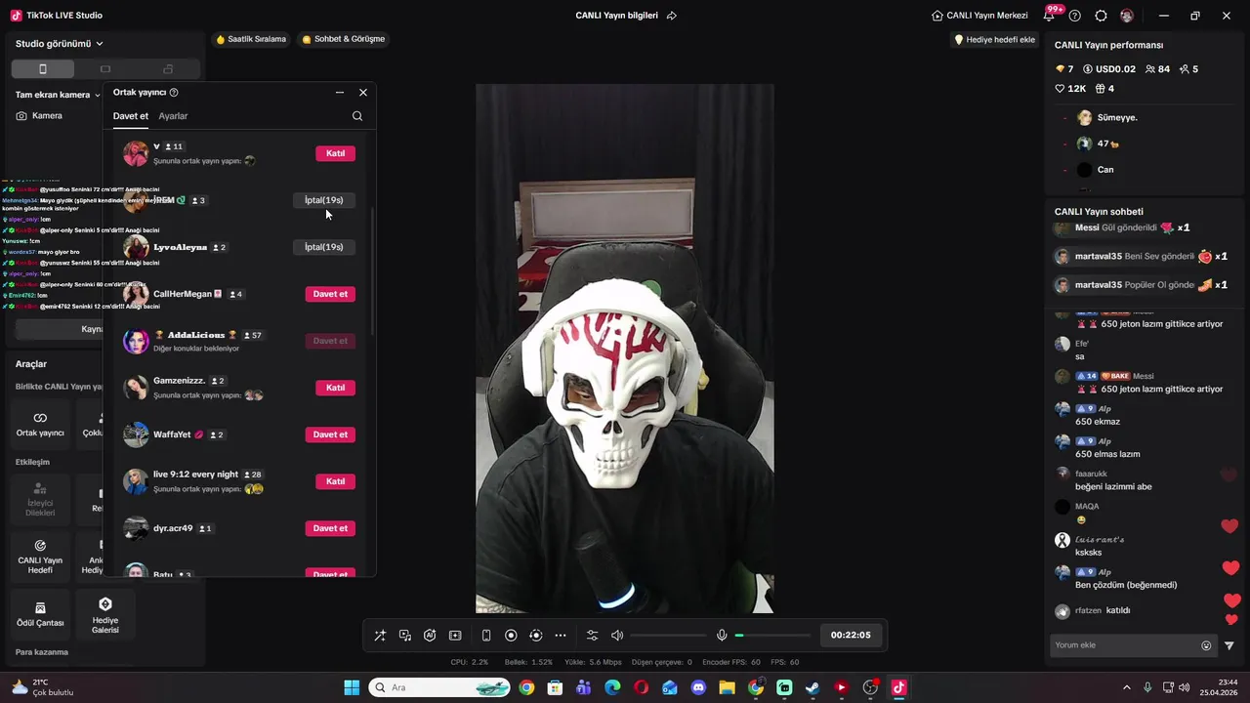Image resolution: width=1250 pixels, height=703 pixels.
Task: Invite dyr.acr49 to co-host
Action: [330, 528]
